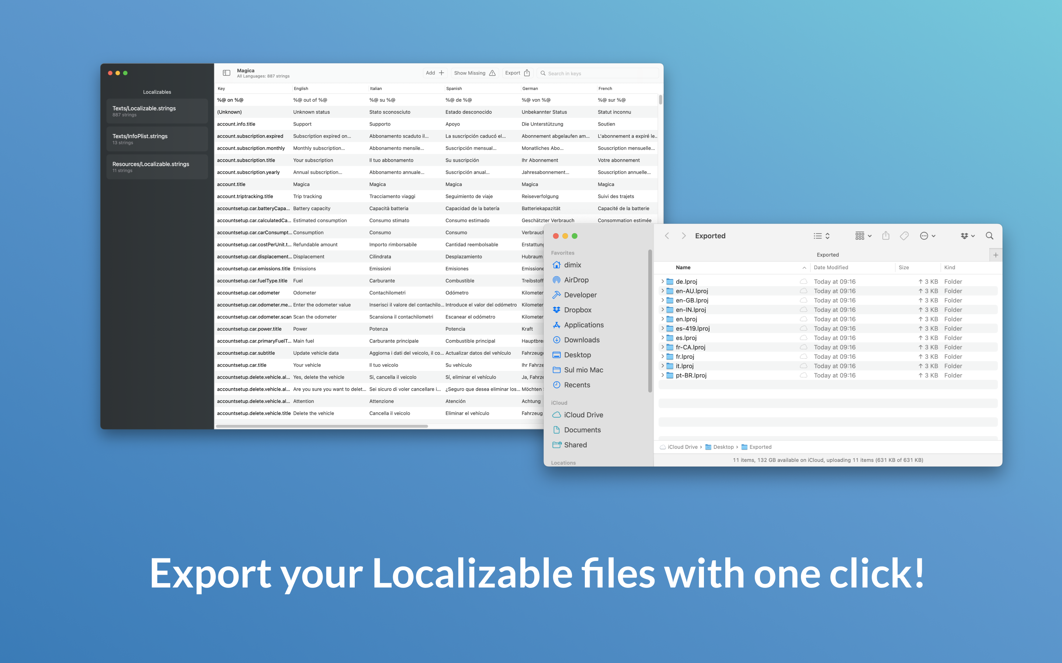Select the es.lproj folder icon

tap(670, 338)
